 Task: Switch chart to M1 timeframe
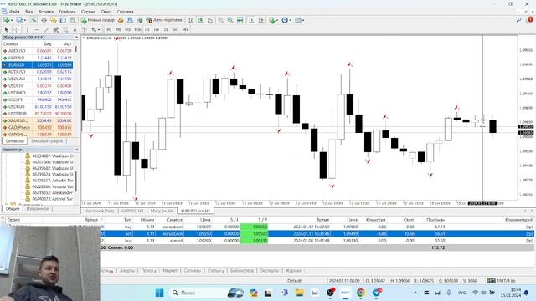[109, 30]
